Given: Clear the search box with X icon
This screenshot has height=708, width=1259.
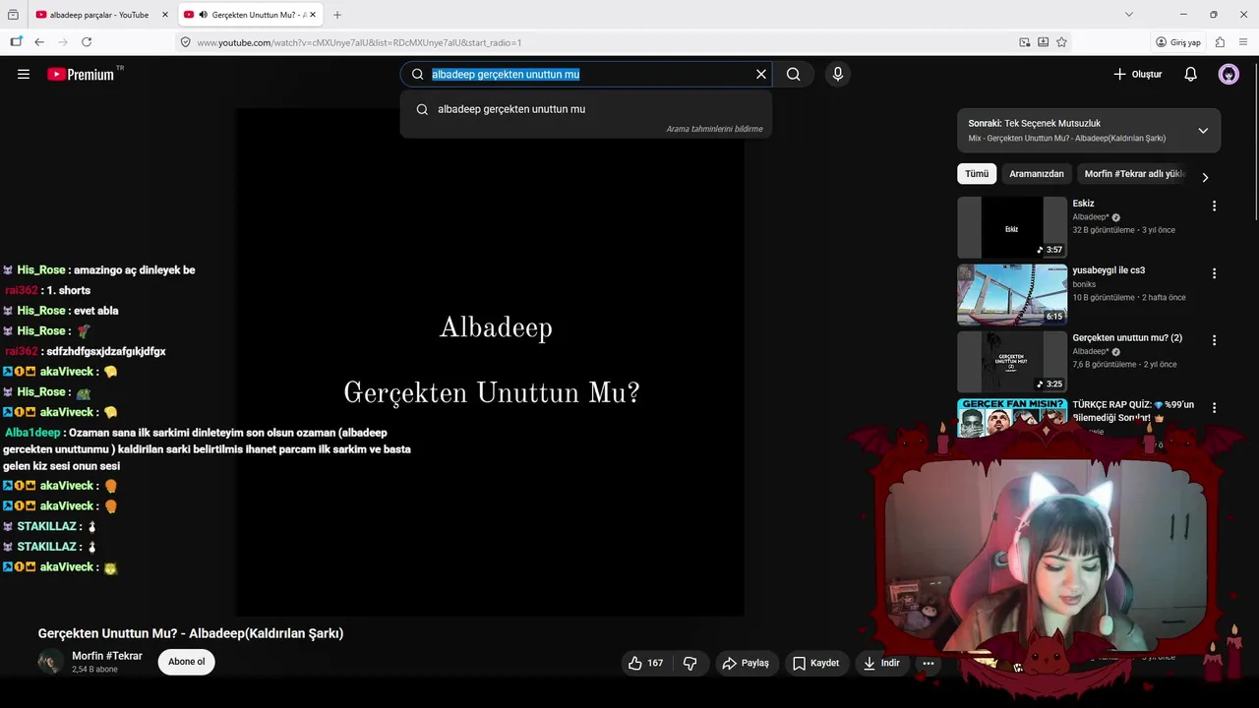Looking at the screenshot, I should pos(760,74).
